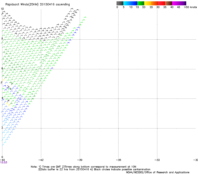Click the latitude axis label '0'
Viewport: 198px width, 174px height.
click(2, 157)
